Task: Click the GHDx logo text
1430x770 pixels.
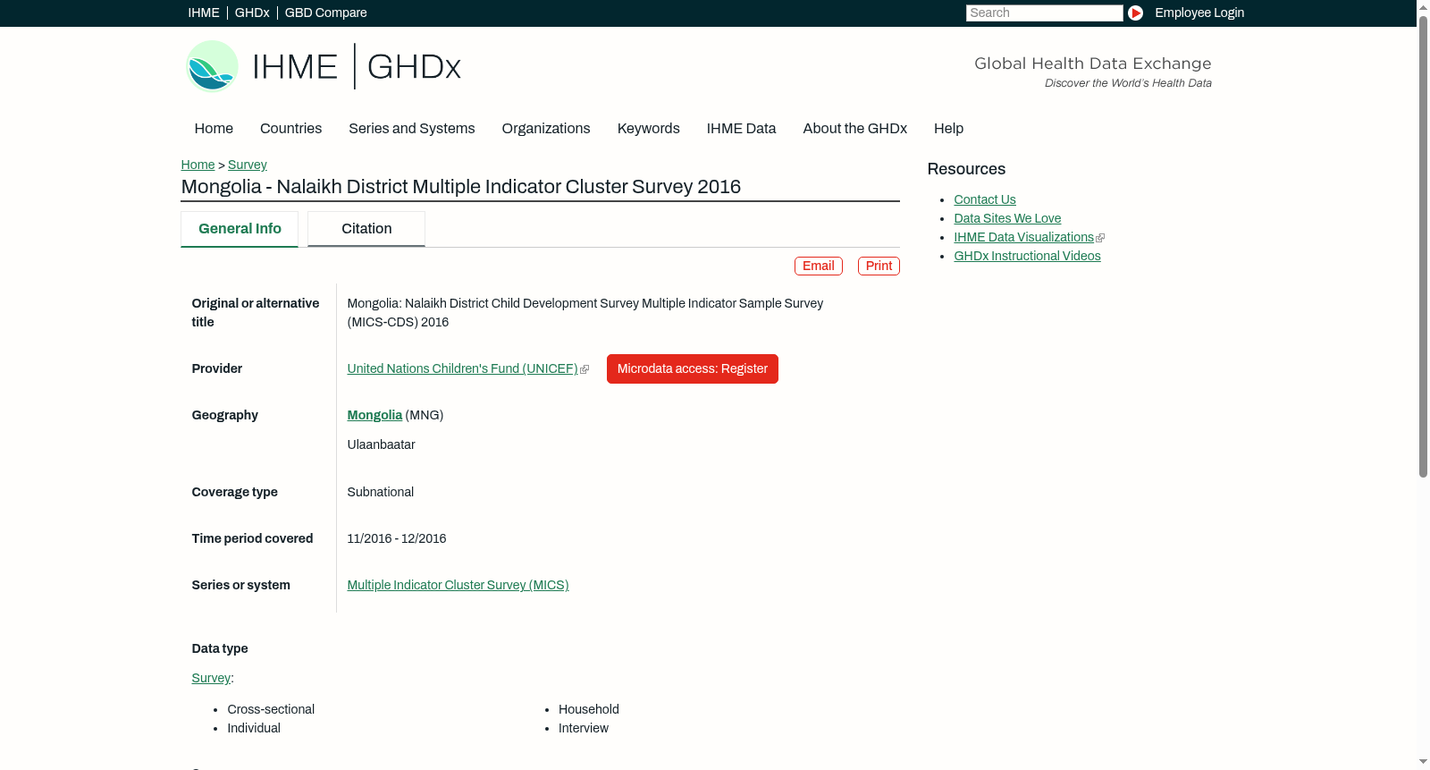Action: (x=414, y=67)
